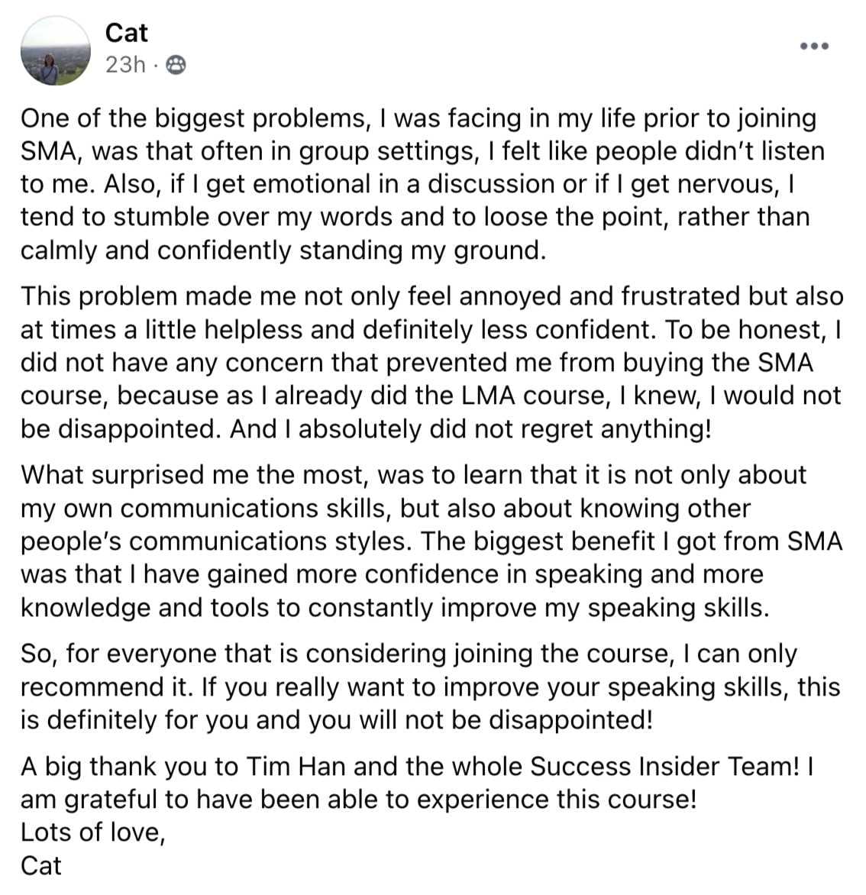Screen dimensions: 866x895
Task: Click the phrase "calmly and confidently standing my ground"
Action: click(282, 250)
